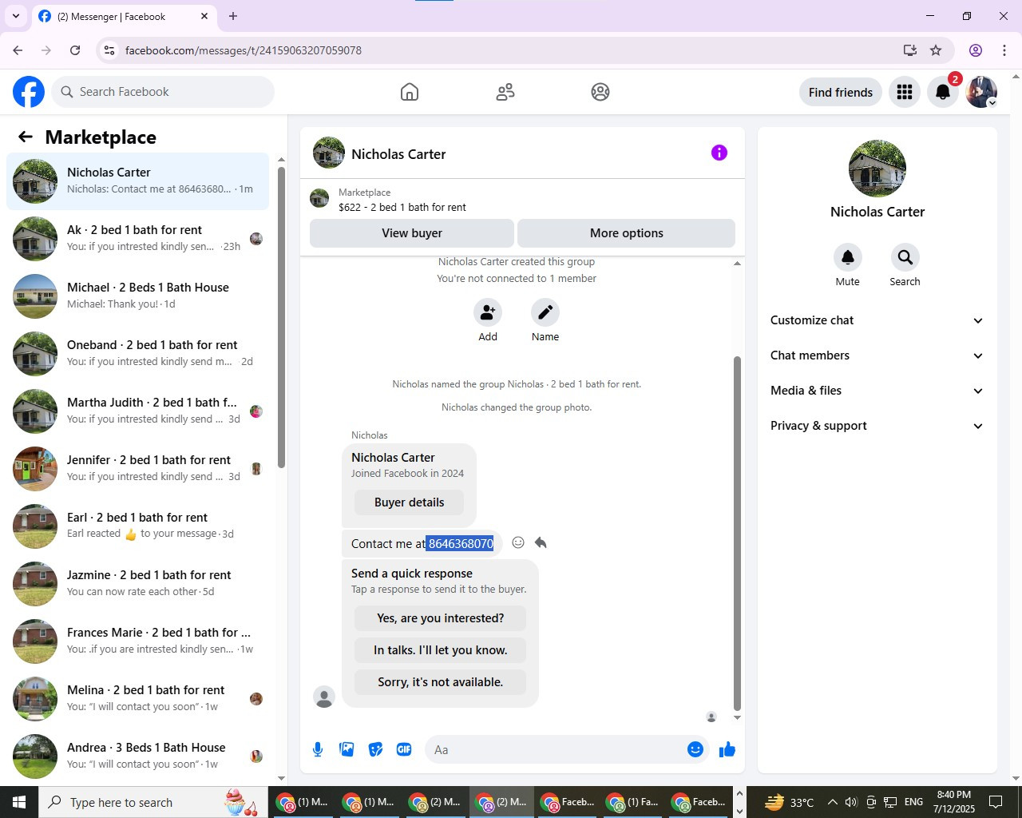This screenshot has height=818, width=1022.
Task: Click View buyer button
Action: tap(412, 233)
